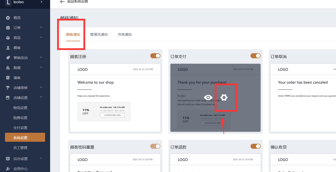This screenshot has height=172, width=336.
Task: Click the 应用中心 wrench icon
Action: click(x=8, y=169)
